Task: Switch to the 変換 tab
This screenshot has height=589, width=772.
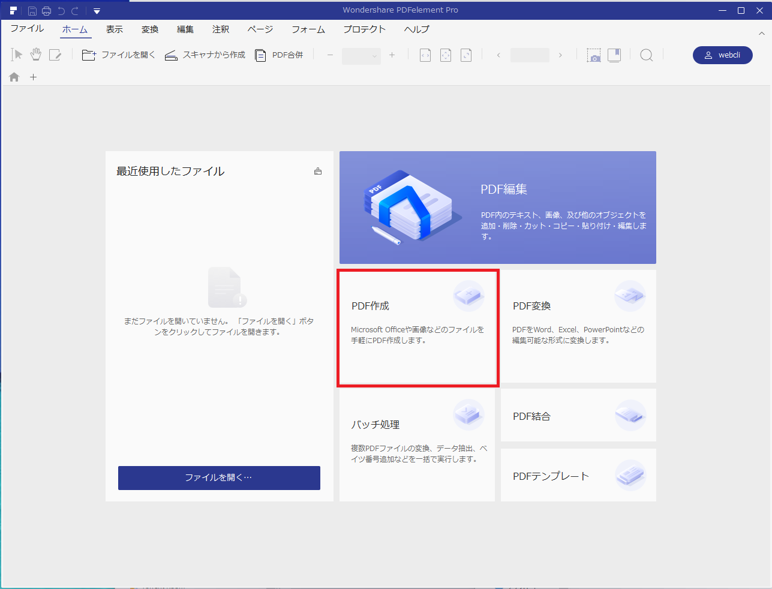Action: tap(150, 29)
